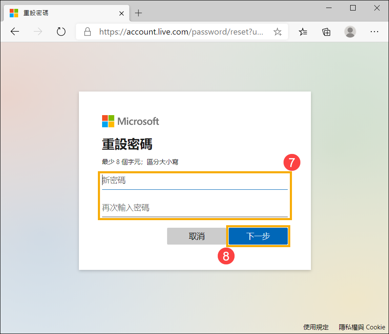This screenshot has width=389, height=334.
Task: Select the 重設密碼 browser tab
Action: (x=67, y=13)
